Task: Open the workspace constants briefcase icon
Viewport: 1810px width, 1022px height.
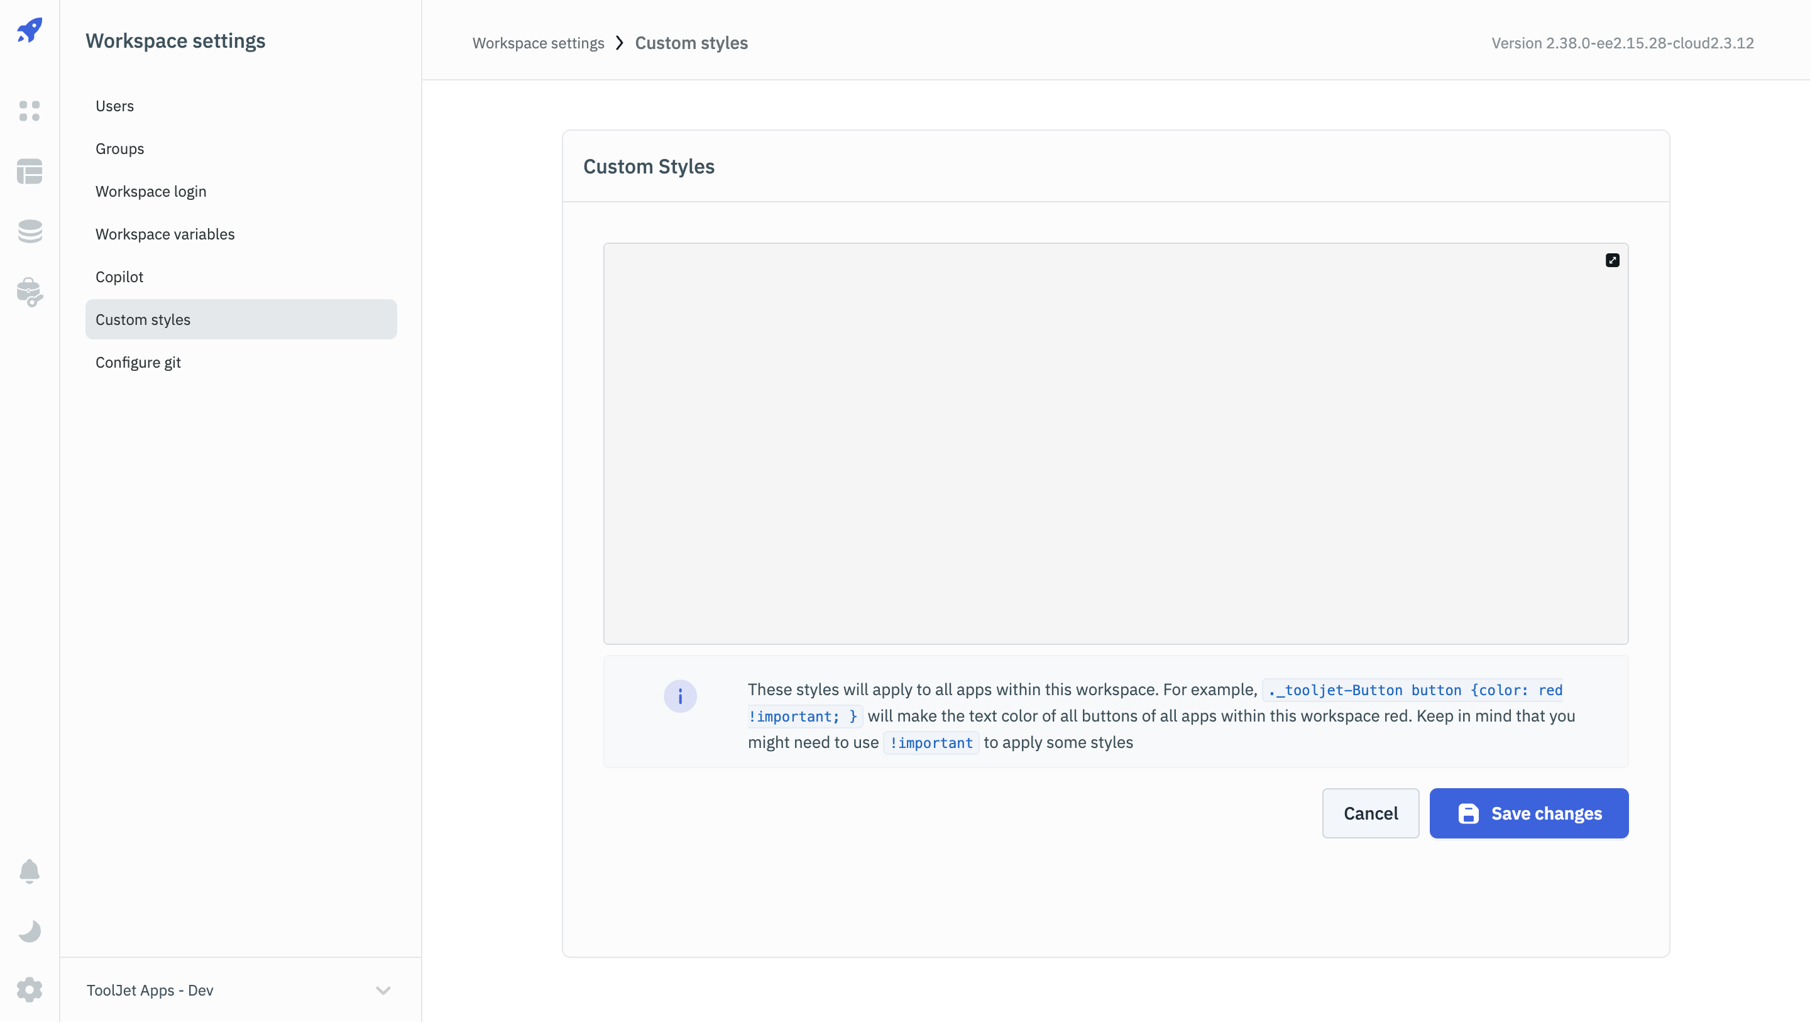Action: [x=30, y=292]
